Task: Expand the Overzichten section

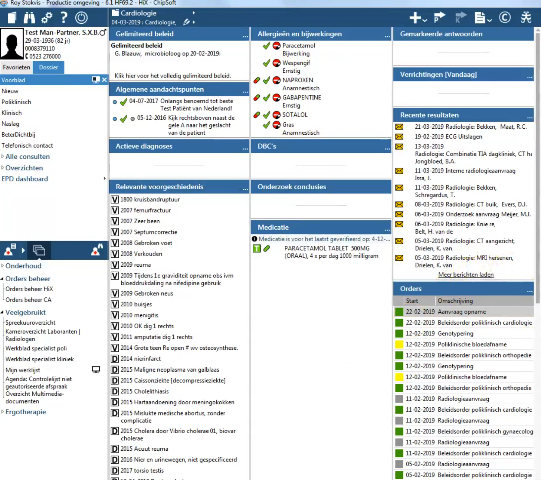Action: tap(3, 168)
